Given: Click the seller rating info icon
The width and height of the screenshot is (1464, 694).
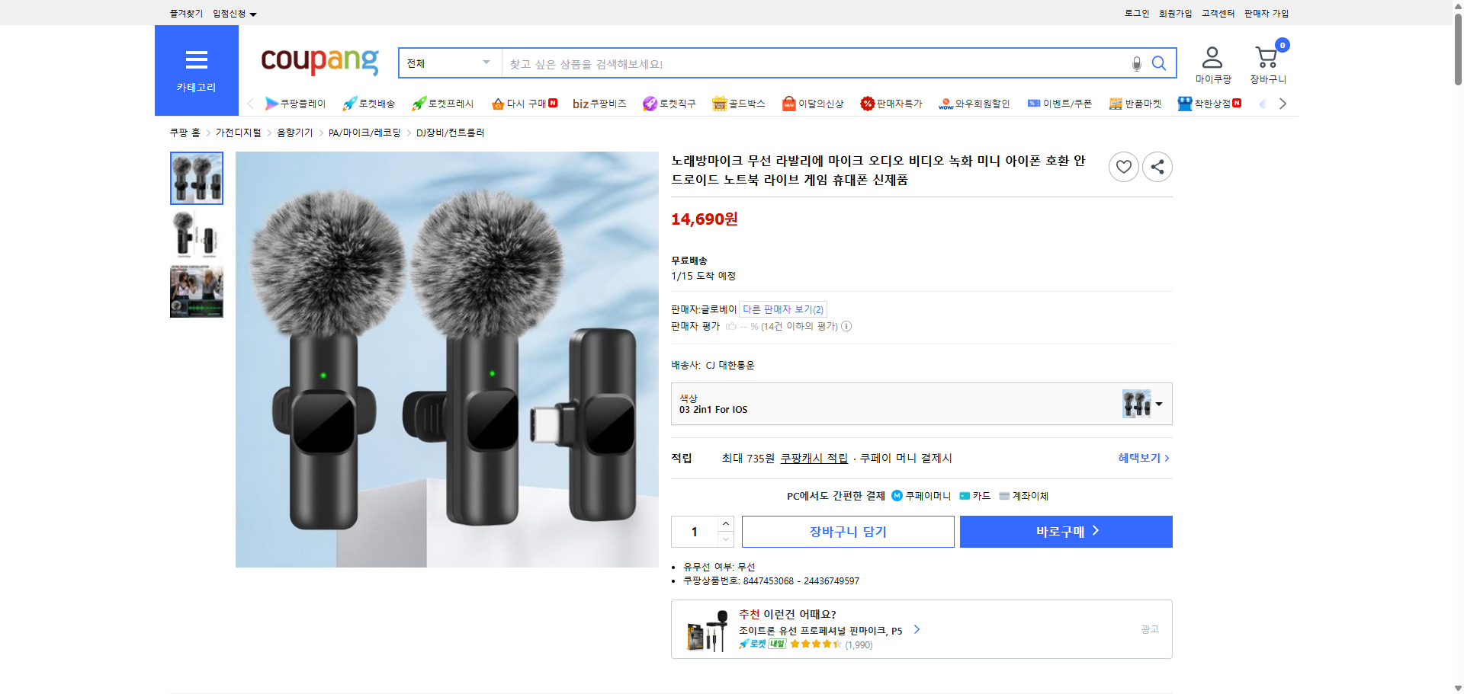Looking at the screenshot, I should pos(846,326).
